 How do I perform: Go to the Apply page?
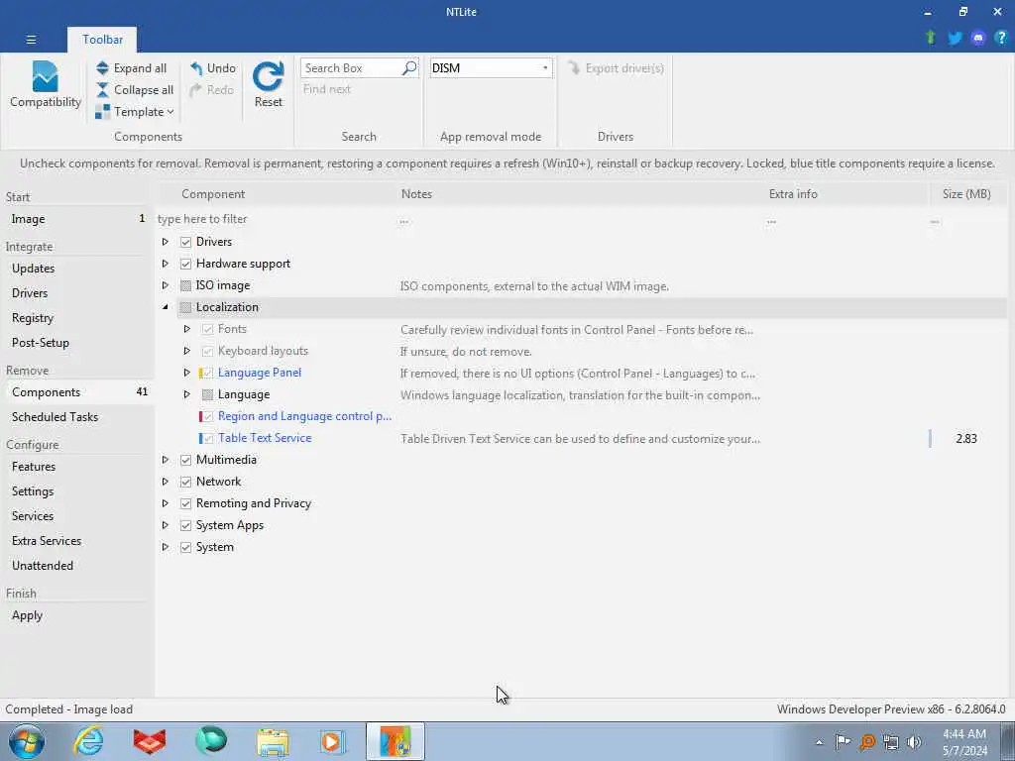coord(76,615)
